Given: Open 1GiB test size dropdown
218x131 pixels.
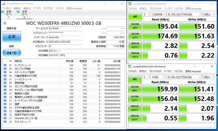Looking at the screenshot, I should pyautogui.click(x=158, y=77).
